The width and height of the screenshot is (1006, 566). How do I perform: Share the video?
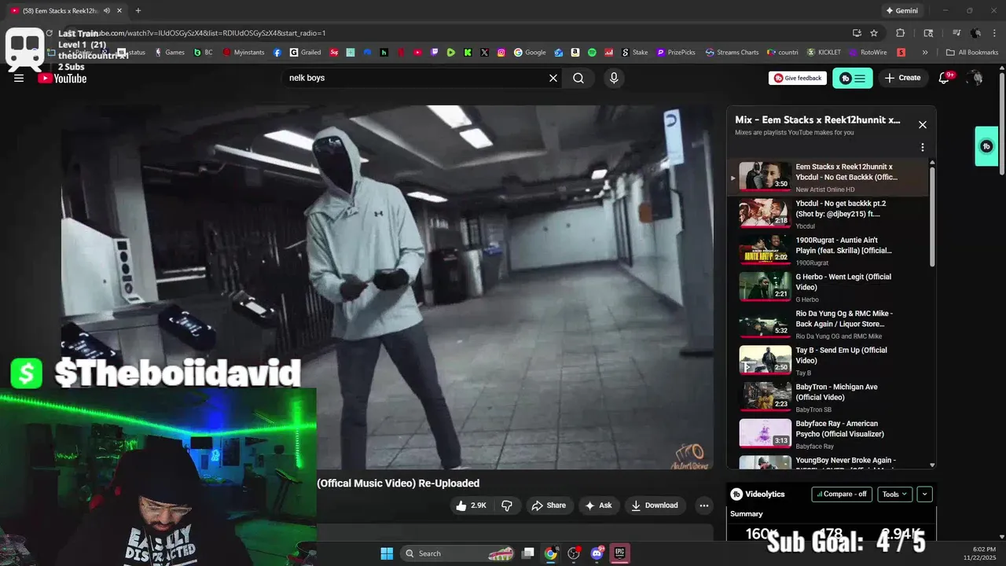(x=549, y=505)
